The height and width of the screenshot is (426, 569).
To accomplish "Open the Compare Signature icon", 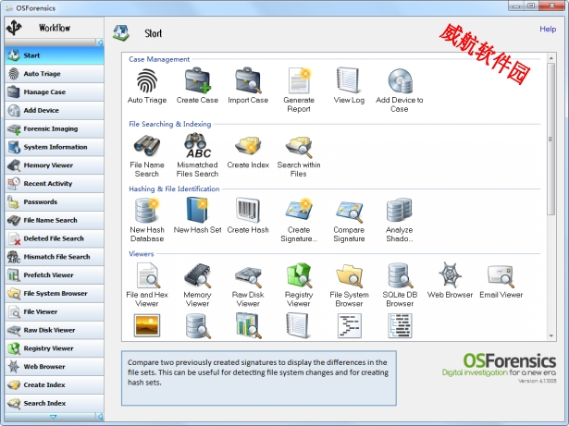I will coord(349,211).
